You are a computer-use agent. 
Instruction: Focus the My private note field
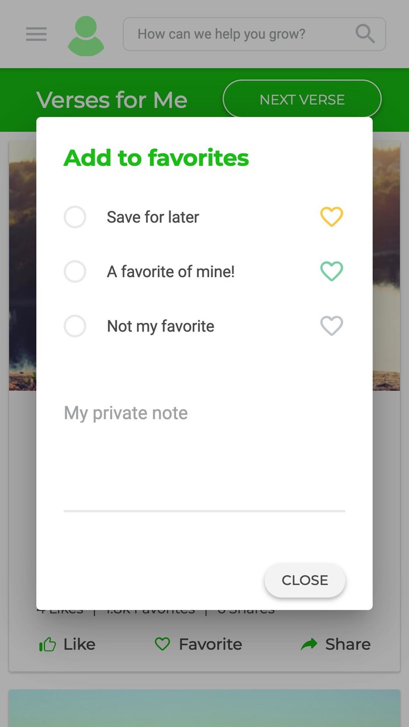click(x=204, y=454)
